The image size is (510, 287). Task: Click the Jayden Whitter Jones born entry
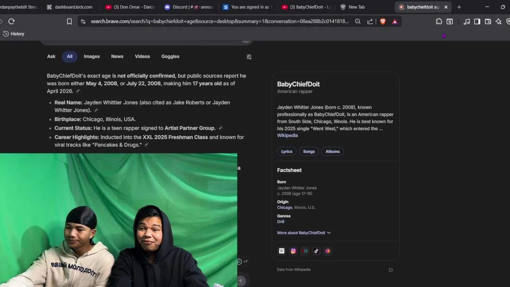tap(297, 188)
